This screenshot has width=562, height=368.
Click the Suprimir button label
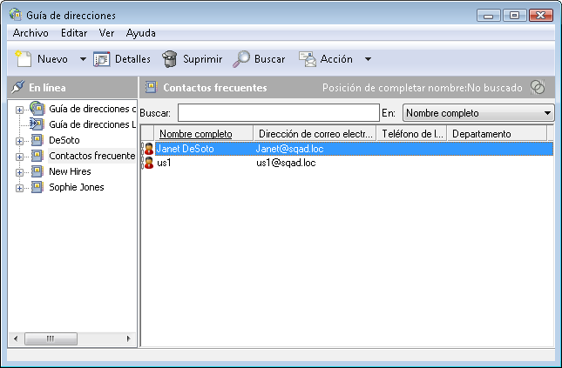coord(202,59)
